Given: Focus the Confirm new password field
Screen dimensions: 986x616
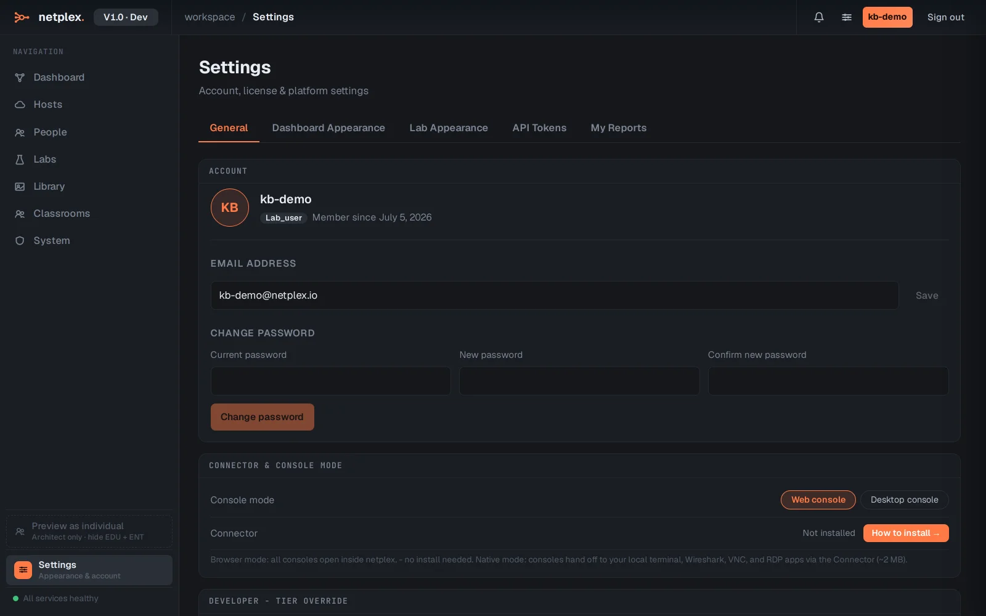Looking at the screenshot, I should pyautogui.click(x=828, y=381).
